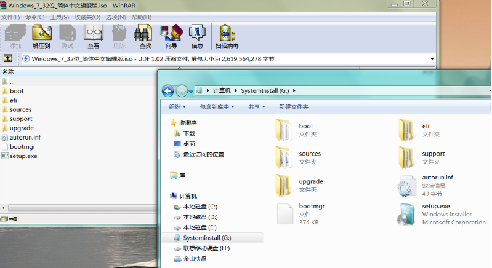Click the up-one-level folder icon in WinRAR
Screen dimensions: 492x268
click(x=7, y=59)
